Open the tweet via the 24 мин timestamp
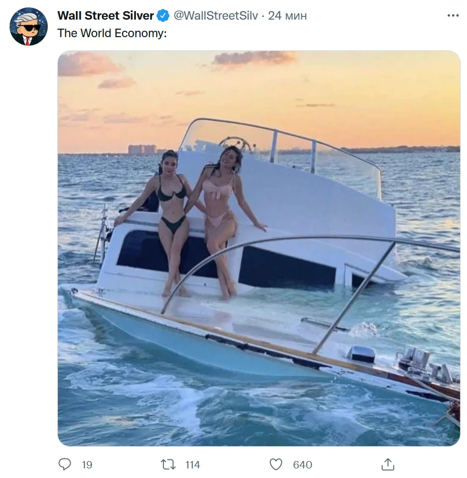Screen dimensions: 467x478 pos(287,16)
